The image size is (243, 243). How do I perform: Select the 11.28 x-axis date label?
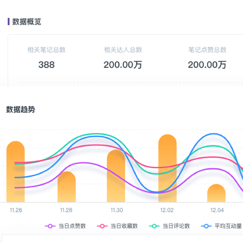click(66, 210)
